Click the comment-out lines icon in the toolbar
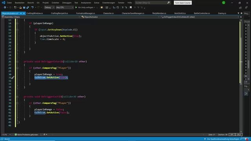Image resolution: width=251 pixels, height=141 pixels. coord(122,7)
